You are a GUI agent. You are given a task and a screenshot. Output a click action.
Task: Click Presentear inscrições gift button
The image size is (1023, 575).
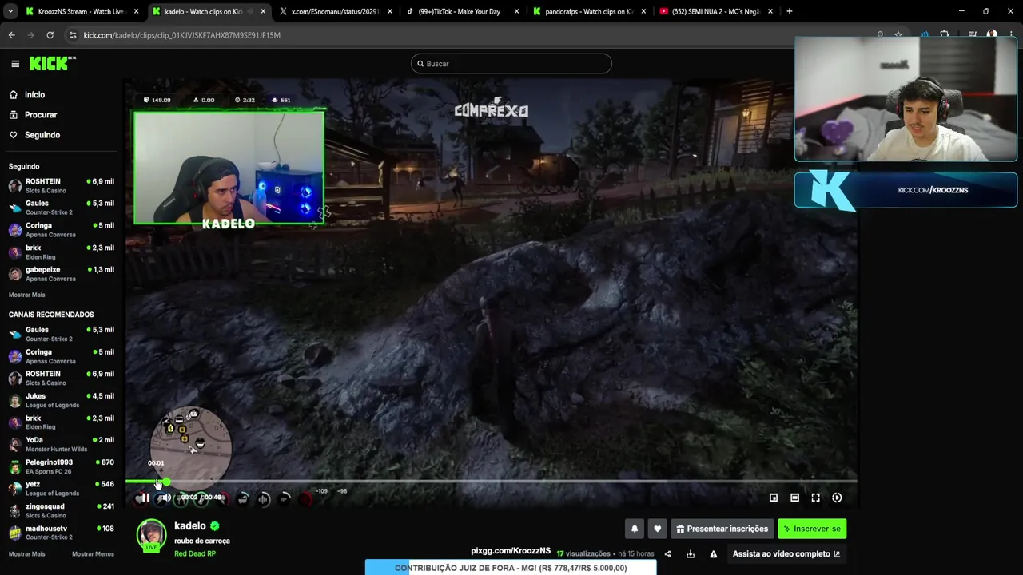pyautogui.click(x=722, y=529)
